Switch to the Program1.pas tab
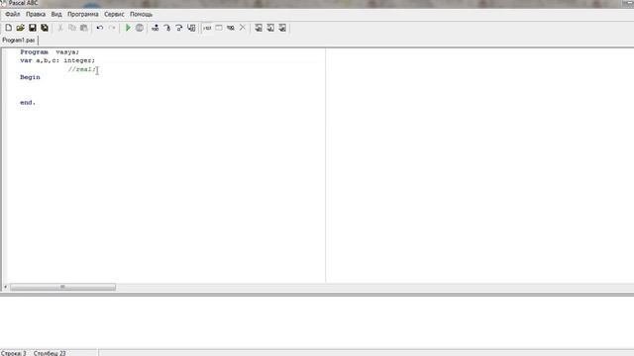 point(19,41)
